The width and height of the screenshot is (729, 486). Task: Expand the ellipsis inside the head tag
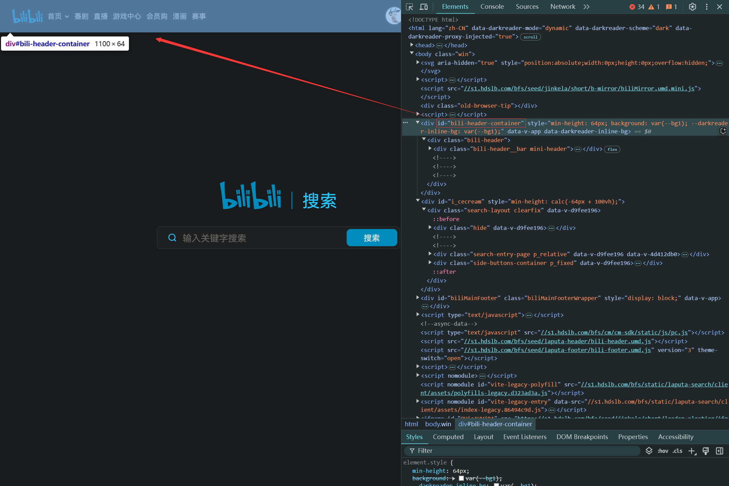pyautogui.click(x=439, y=46)
